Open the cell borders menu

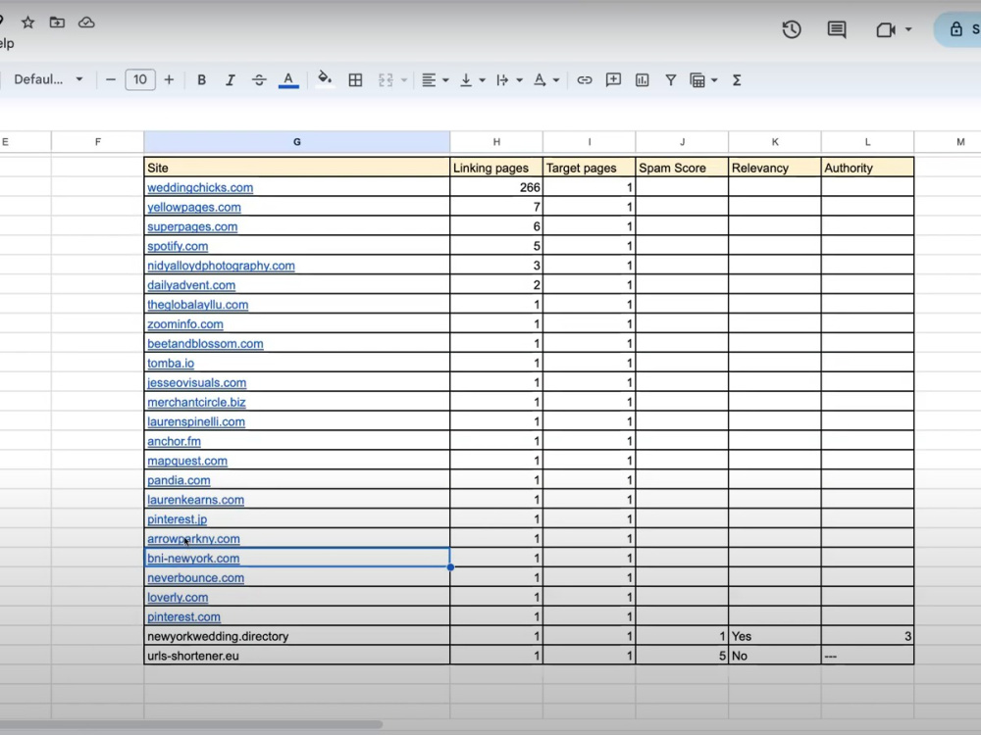click(x=355, y=80)
